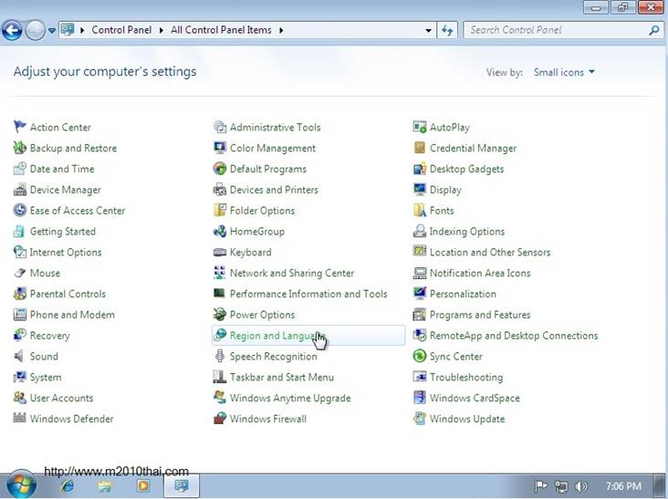Image resolution: width=668 pixels, height=499 pixels.
Task: Open the Color Management monitor icon
Action: click(x=219, y=147)
